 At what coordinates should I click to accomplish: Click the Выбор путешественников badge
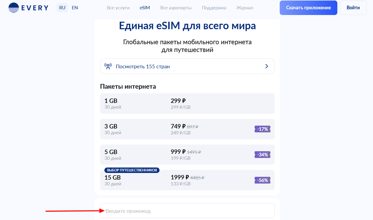132,170
